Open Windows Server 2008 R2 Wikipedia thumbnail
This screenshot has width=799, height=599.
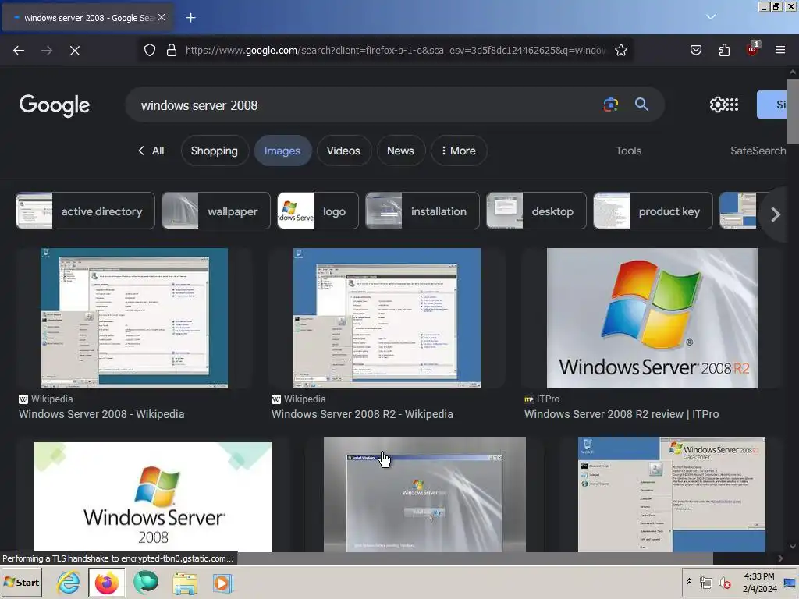[387, 318]
